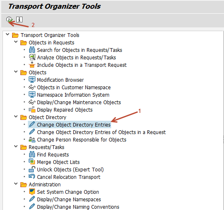Image resolution: width=224 pixels, height=210 pixels.
Task: Click the Include Objects in Transport Request icon
Action: pos(32,65)
